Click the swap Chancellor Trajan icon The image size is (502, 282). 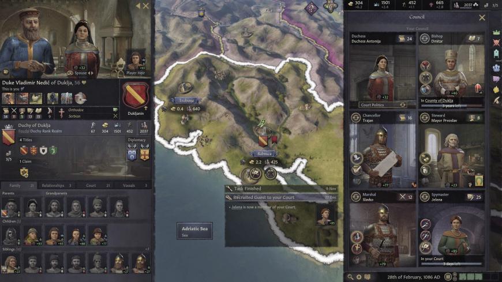pos(355,118)
